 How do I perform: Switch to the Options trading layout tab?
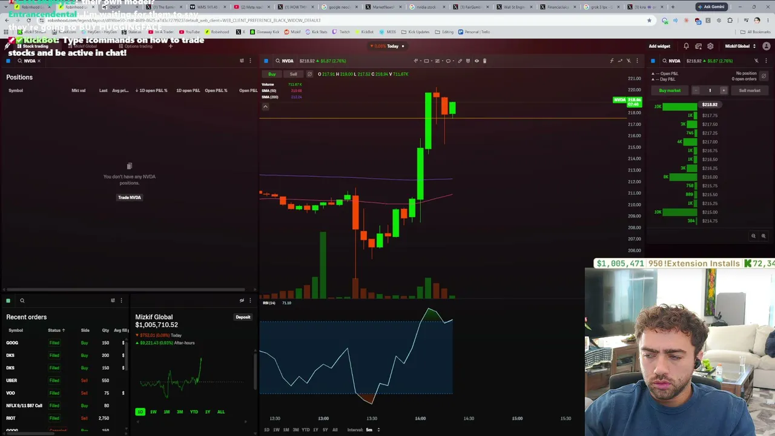[134, 46]
